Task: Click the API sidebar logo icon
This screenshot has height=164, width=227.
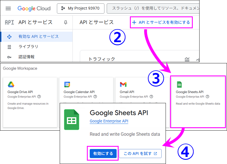Action: pos(9,22)
